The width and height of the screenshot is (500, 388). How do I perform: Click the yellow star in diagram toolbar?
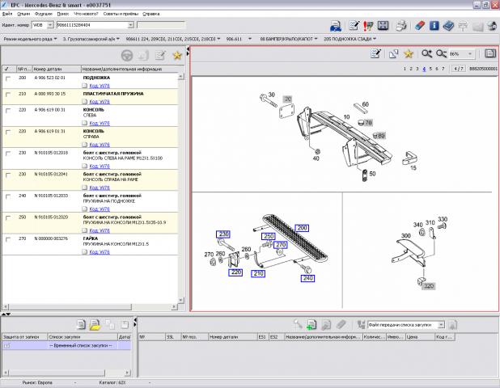tap(409, 54)
